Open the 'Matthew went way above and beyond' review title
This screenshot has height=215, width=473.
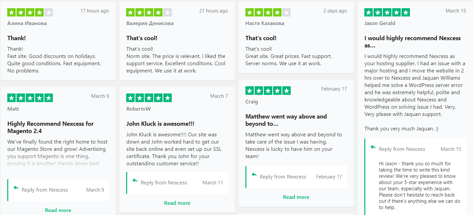click(286, 120)
